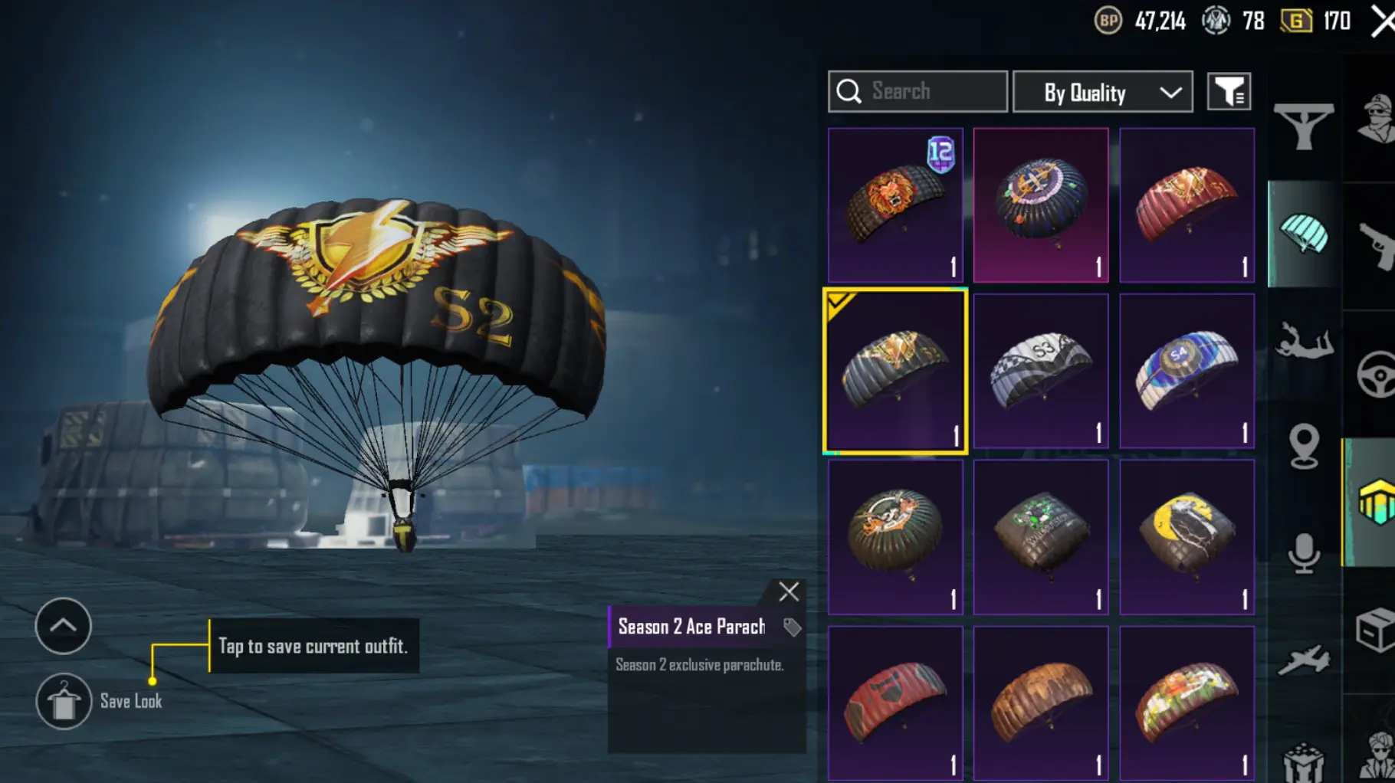Select the lion parachute with 12 badge
This screenshot has height=783, width=1395.
(x=895, y=205)
